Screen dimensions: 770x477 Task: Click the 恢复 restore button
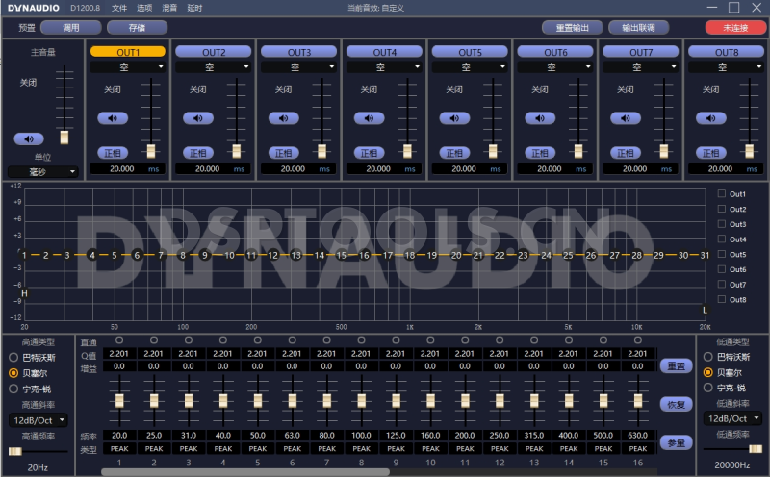[677, 405]
